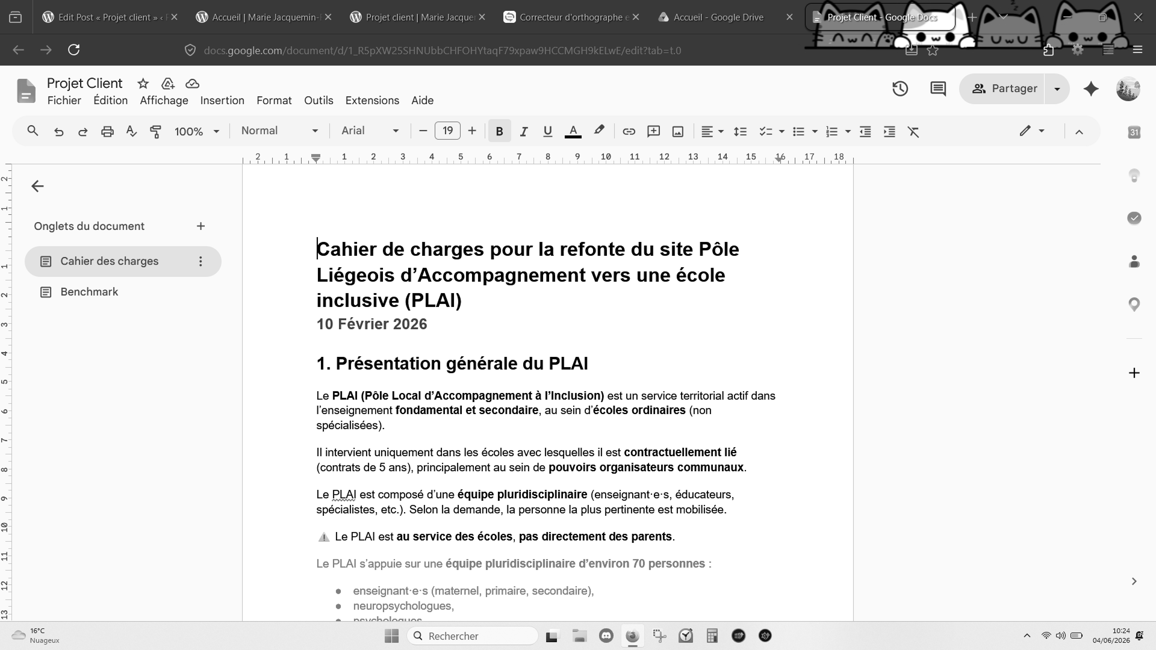Open Cahier des charges tab options

[200, 261]
